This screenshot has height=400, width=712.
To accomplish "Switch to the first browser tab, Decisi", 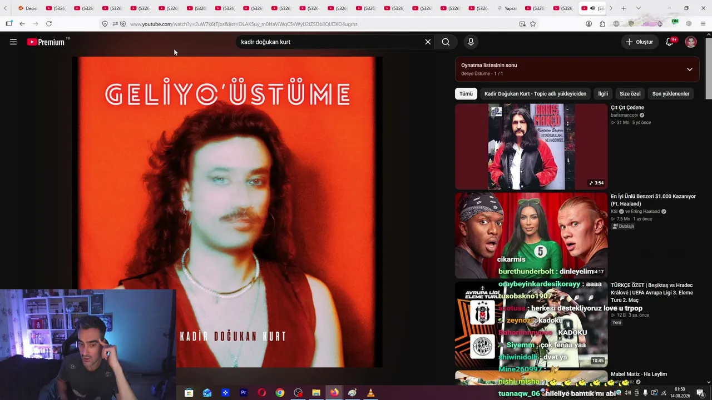I will [28, 8].
